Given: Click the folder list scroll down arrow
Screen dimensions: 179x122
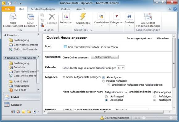Looking at the screenshot, I should click(39, 90).
